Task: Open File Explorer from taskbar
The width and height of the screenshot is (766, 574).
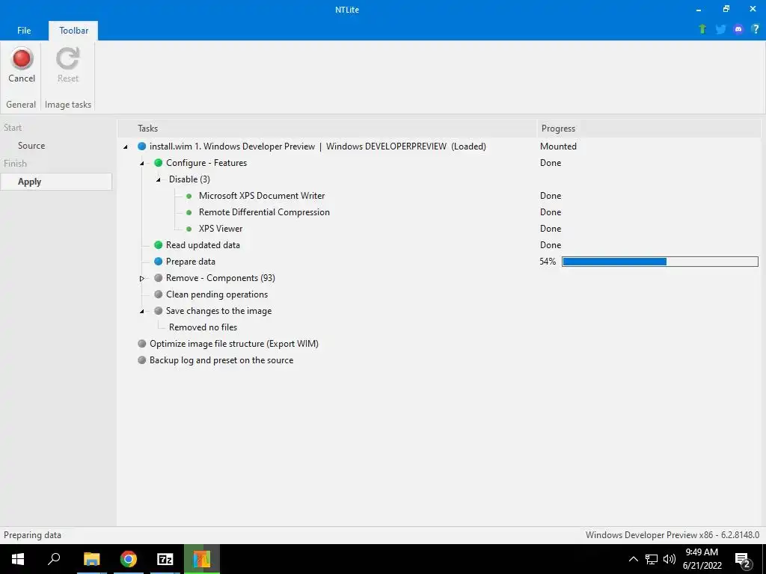Action: tap(91, 559)
